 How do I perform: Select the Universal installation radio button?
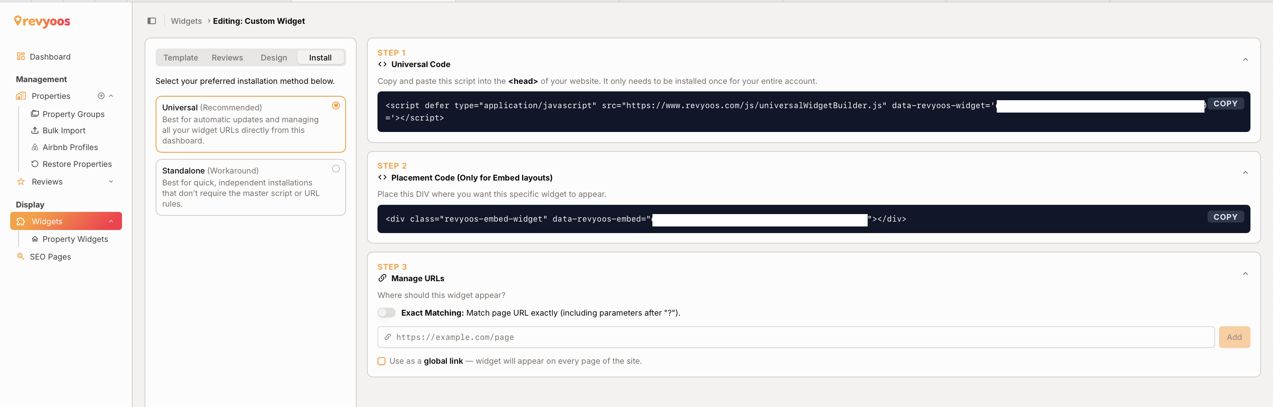(336, 106)
